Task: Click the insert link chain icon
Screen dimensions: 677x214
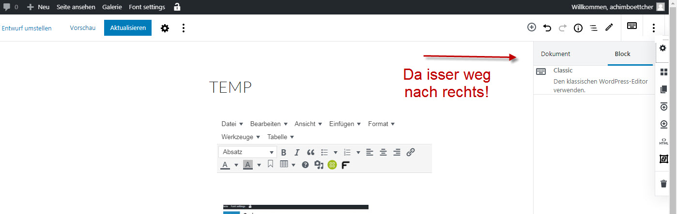Action: click(x=410, y=152)
